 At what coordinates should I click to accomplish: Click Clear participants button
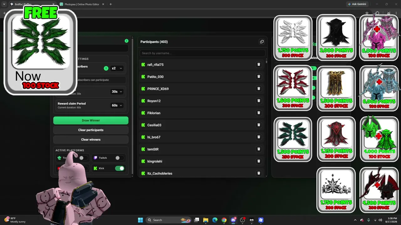(91, 130)
